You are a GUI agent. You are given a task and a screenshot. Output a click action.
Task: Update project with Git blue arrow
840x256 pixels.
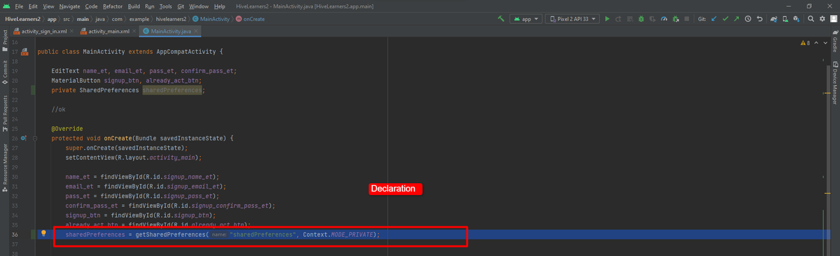pyautogui.click(x=713, y=19)
